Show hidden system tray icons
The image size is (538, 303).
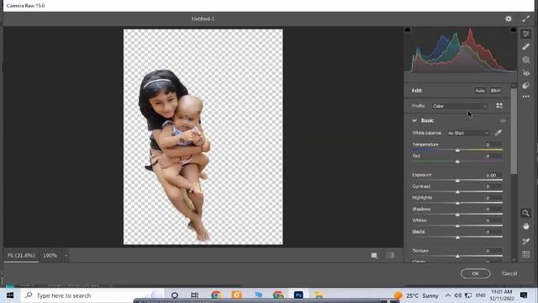448,295
